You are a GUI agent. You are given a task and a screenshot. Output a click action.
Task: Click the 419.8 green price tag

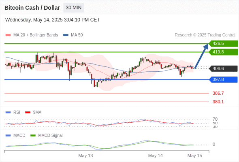pyautogui.click(x=223, y=52)
